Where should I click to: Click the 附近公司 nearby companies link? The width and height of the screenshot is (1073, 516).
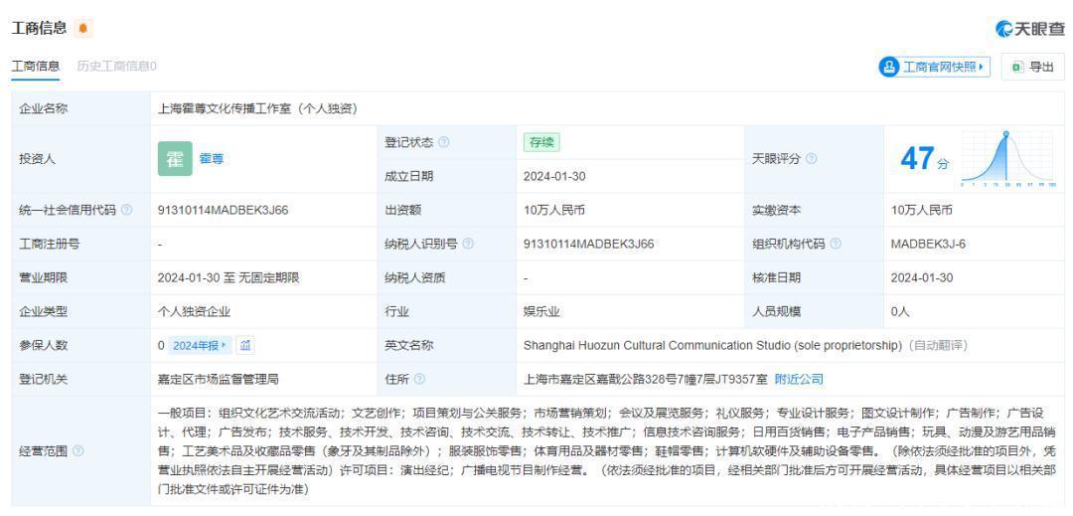coord(800,379)
